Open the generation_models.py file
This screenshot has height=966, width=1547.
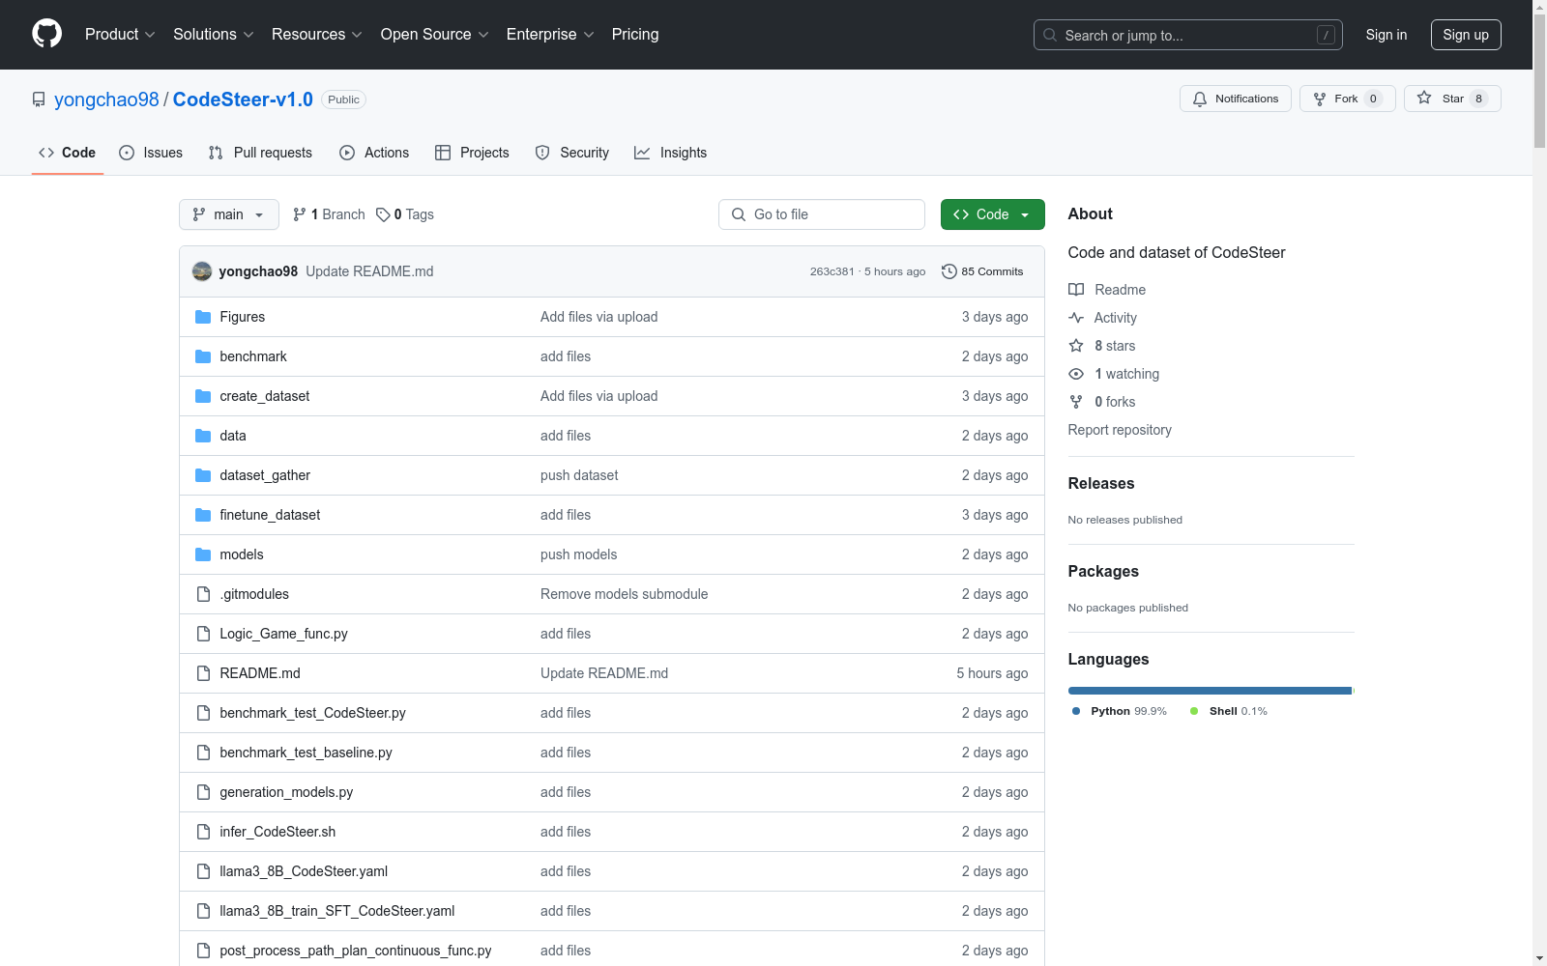(286, 792)
